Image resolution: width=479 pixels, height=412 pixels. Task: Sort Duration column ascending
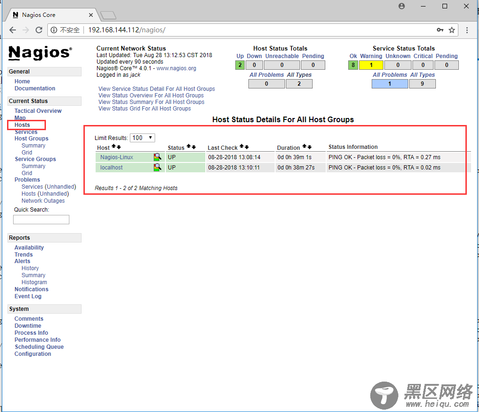(304, 147)
